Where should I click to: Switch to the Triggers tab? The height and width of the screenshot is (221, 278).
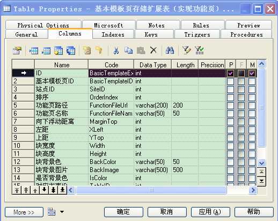point(197,34)
